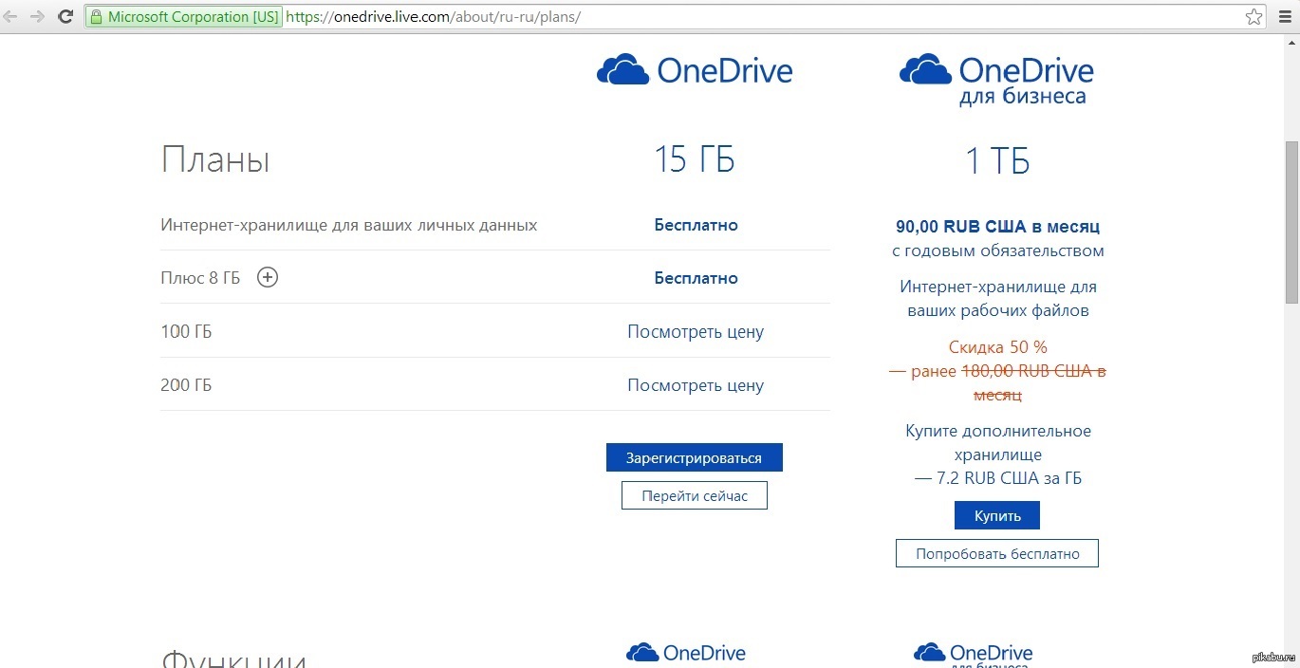Open the Microsoft Corporation security certificate badge
Viewport: 1300px width, 668px height.
coord(184,17)
